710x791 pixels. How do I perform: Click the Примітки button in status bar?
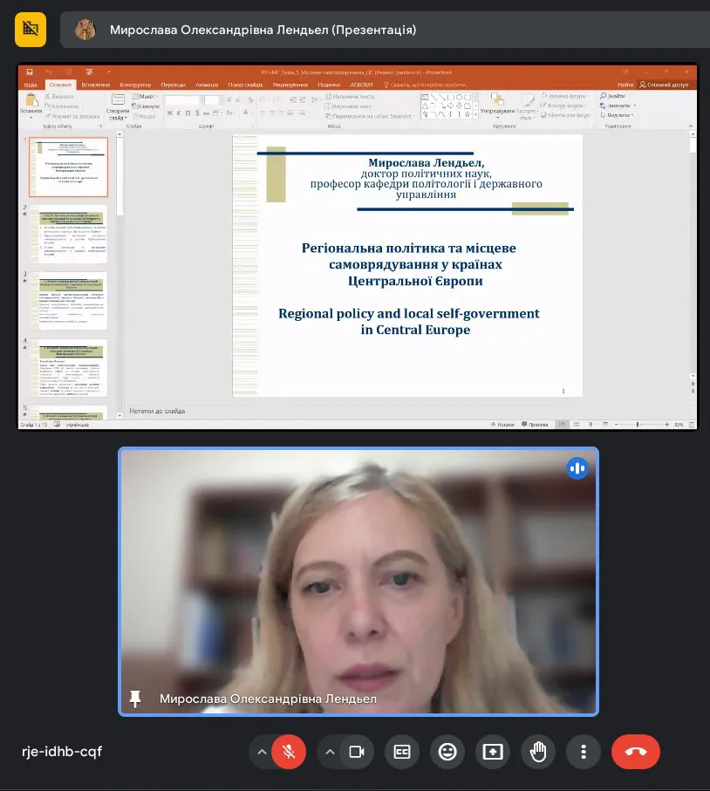535,424
